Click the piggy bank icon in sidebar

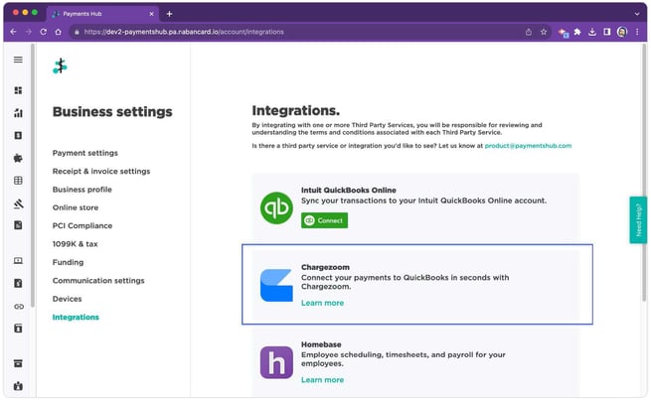pos(18,158)
